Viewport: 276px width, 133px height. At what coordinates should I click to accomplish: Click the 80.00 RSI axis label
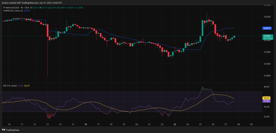(x=267, y=87)
